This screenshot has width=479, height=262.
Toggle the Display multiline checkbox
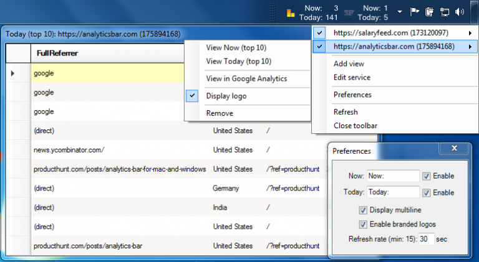tap(363, 210)
